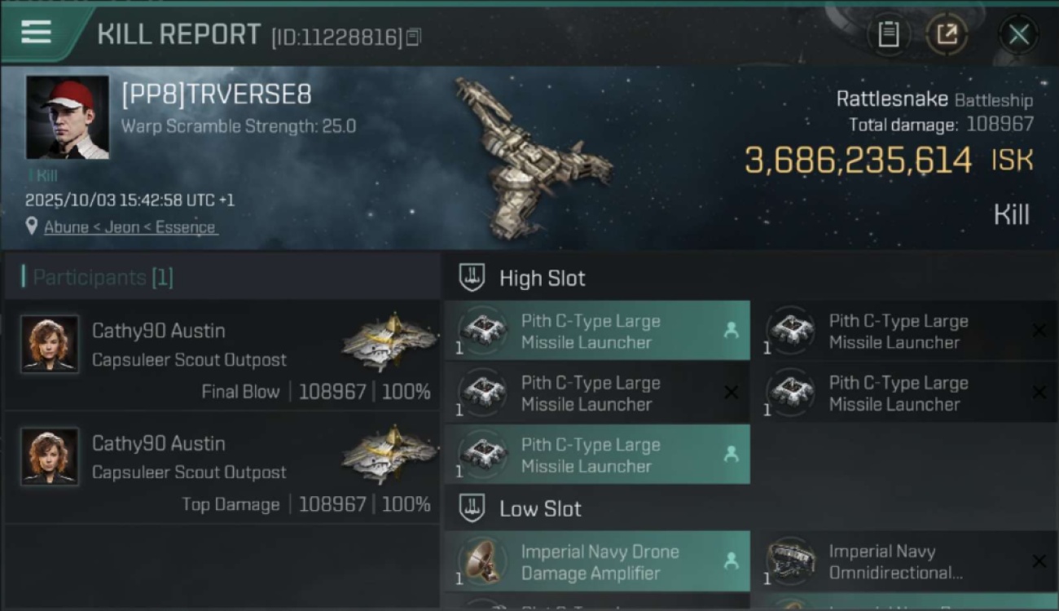Share the kill report externally

pyautogui.click(x=947, y=34)
